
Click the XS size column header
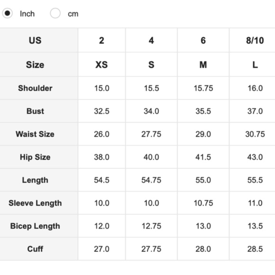click(x=102, y=65)
